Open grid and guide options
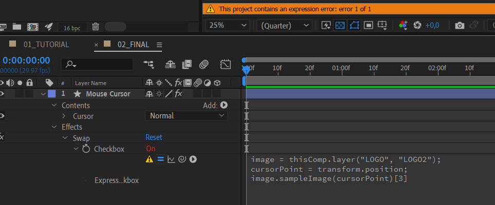 point(382,25)
